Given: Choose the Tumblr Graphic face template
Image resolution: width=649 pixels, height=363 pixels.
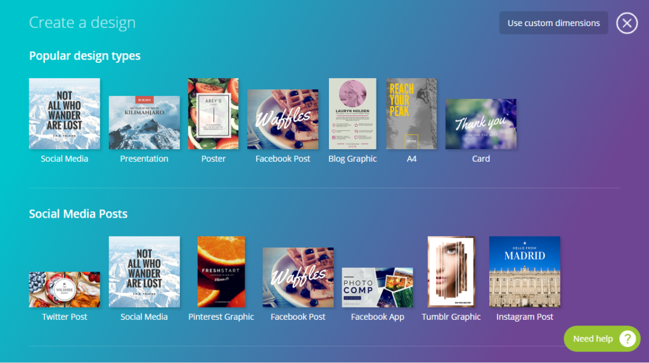Looking at the screenshot, I should [451, 272].
